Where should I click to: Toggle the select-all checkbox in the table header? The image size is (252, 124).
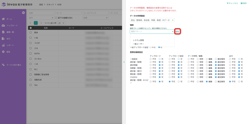31,28
